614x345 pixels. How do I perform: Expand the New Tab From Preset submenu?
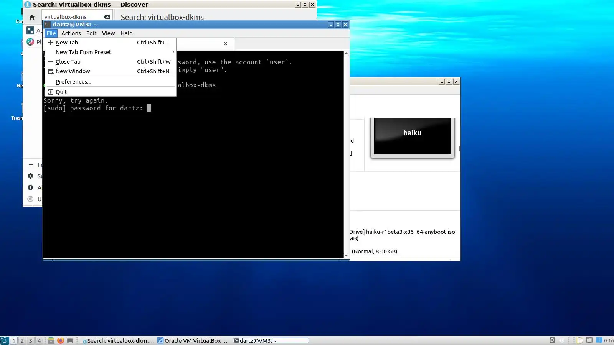(111, 52)
